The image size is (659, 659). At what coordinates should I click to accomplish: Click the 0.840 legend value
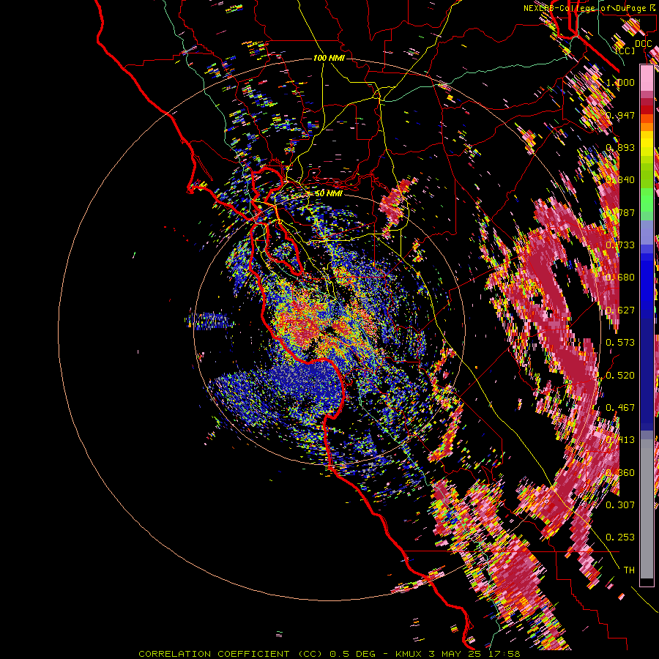(x=620, y=180)
